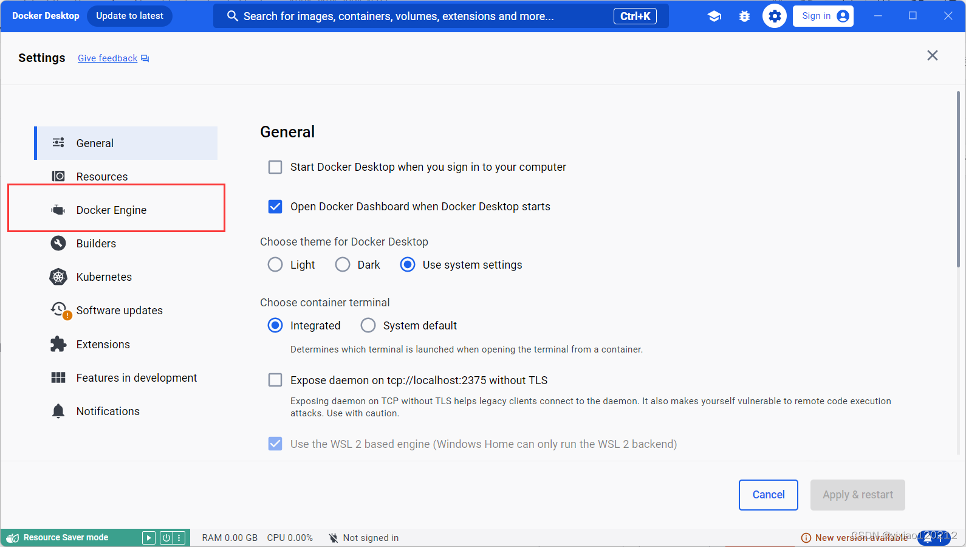Viewport: 966px width, 547px height.
Task: Click the not-signed-in plug icon
Action: (x=333, y=538)
